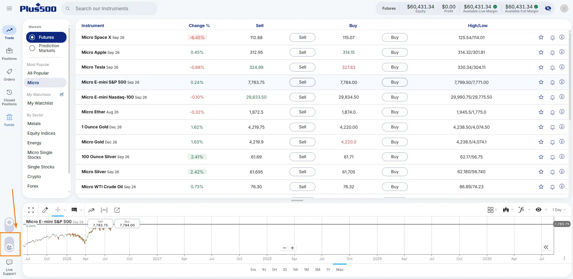573x279 pixels.
Task: Set a price alert bell for Micro Gold
Action: (553, 142)
